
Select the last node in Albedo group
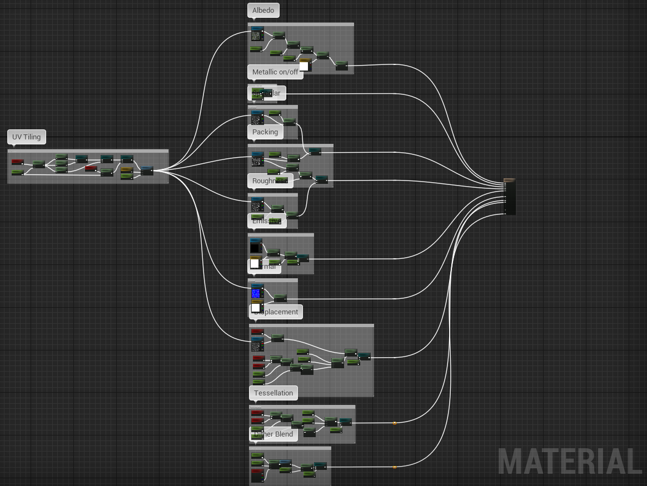[x=342, y=66]
